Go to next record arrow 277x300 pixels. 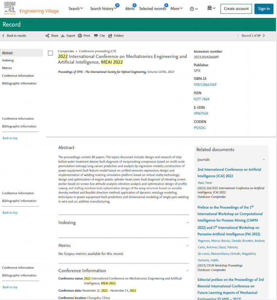point(264,36)
